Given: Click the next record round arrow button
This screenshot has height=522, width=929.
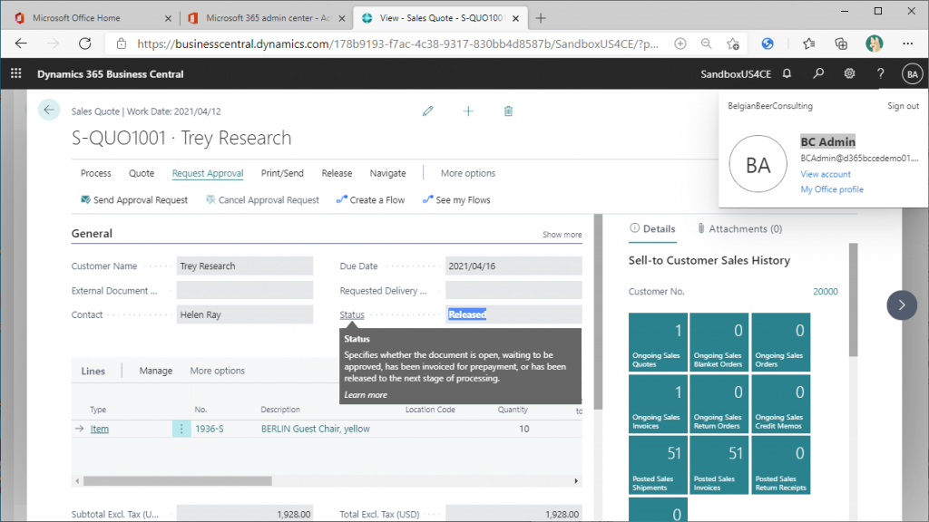Looking at the screenshot, I should tap(902, 305).
